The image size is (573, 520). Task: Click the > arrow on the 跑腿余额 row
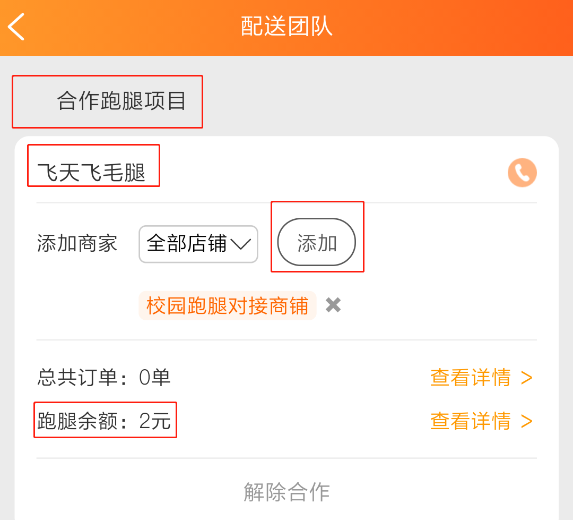pyautogui.click(x=527, y=421)
